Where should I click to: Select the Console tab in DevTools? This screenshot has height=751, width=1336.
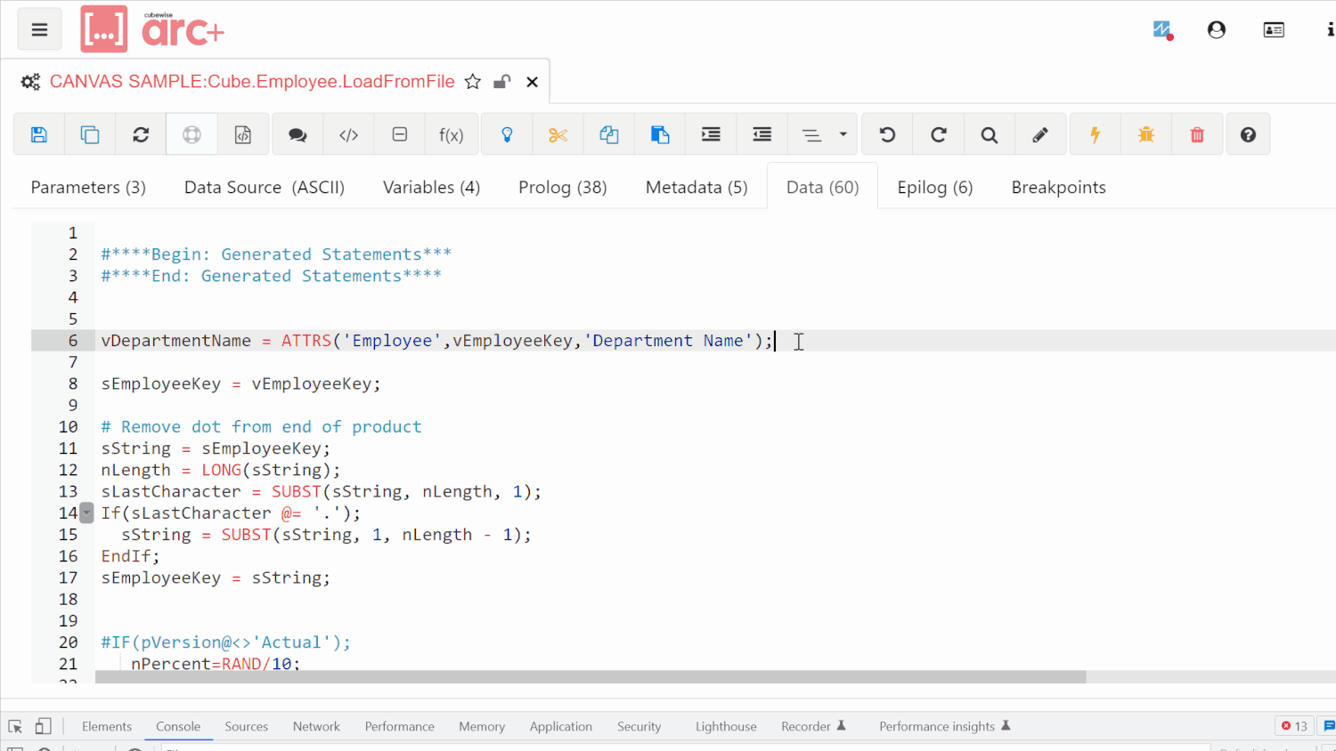tap(178, 726)
